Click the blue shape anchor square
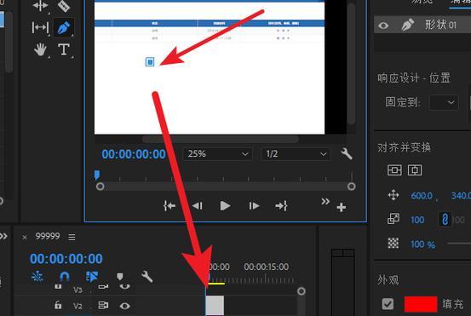Viewport: 471px width, 316px height. click(x=150, y=62)
